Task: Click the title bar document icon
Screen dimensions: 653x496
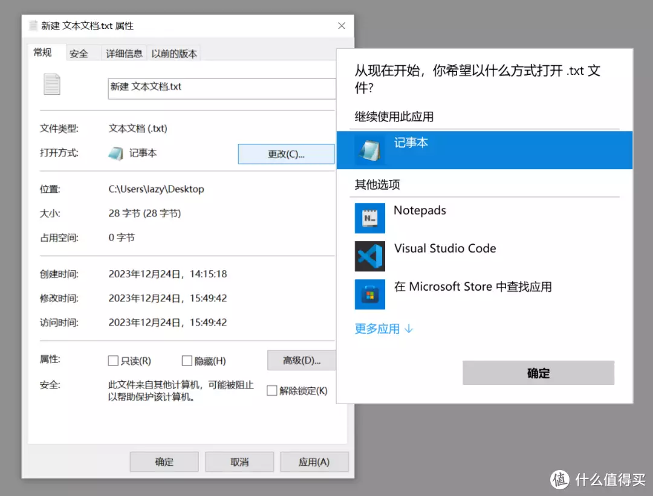Action: point(33,26)
